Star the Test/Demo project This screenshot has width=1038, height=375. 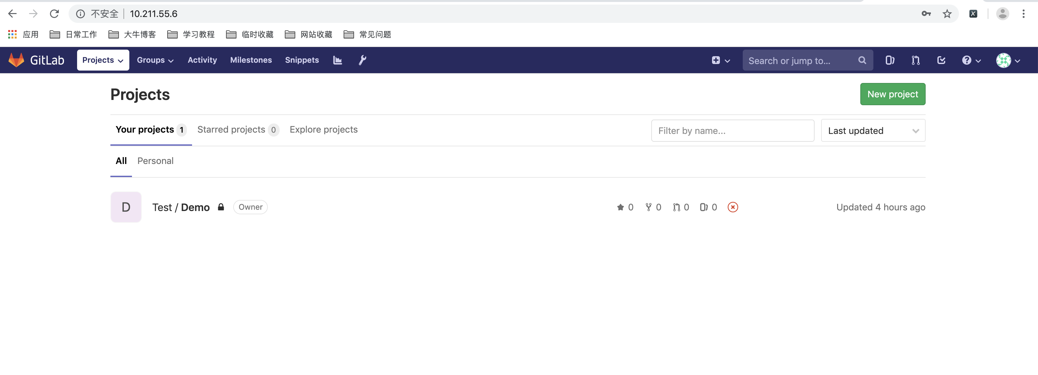point(621,207)
